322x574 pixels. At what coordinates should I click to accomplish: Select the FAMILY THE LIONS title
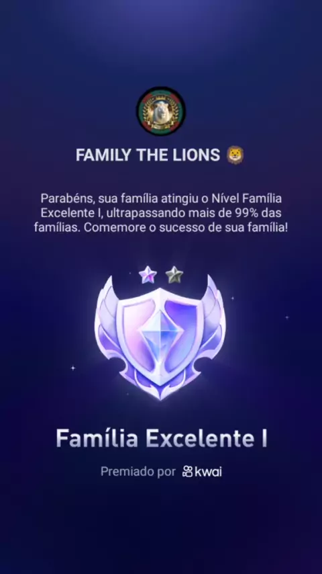[148, 155]
